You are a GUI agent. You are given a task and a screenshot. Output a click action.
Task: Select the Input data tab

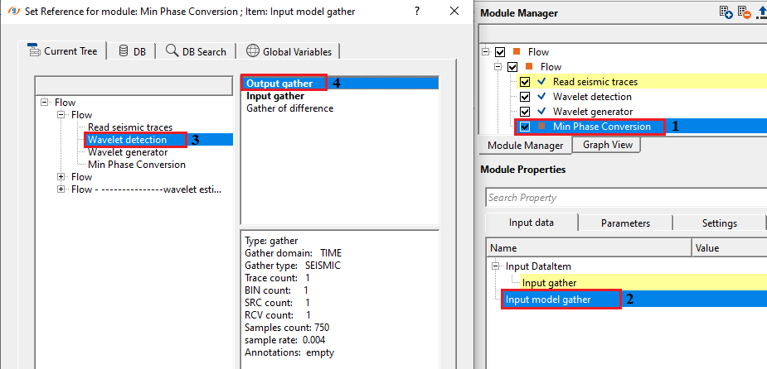pyautogui.click(x=532, y=223)
